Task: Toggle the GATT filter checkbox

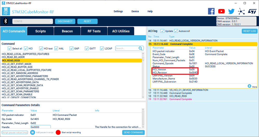Action: (87, 49)
